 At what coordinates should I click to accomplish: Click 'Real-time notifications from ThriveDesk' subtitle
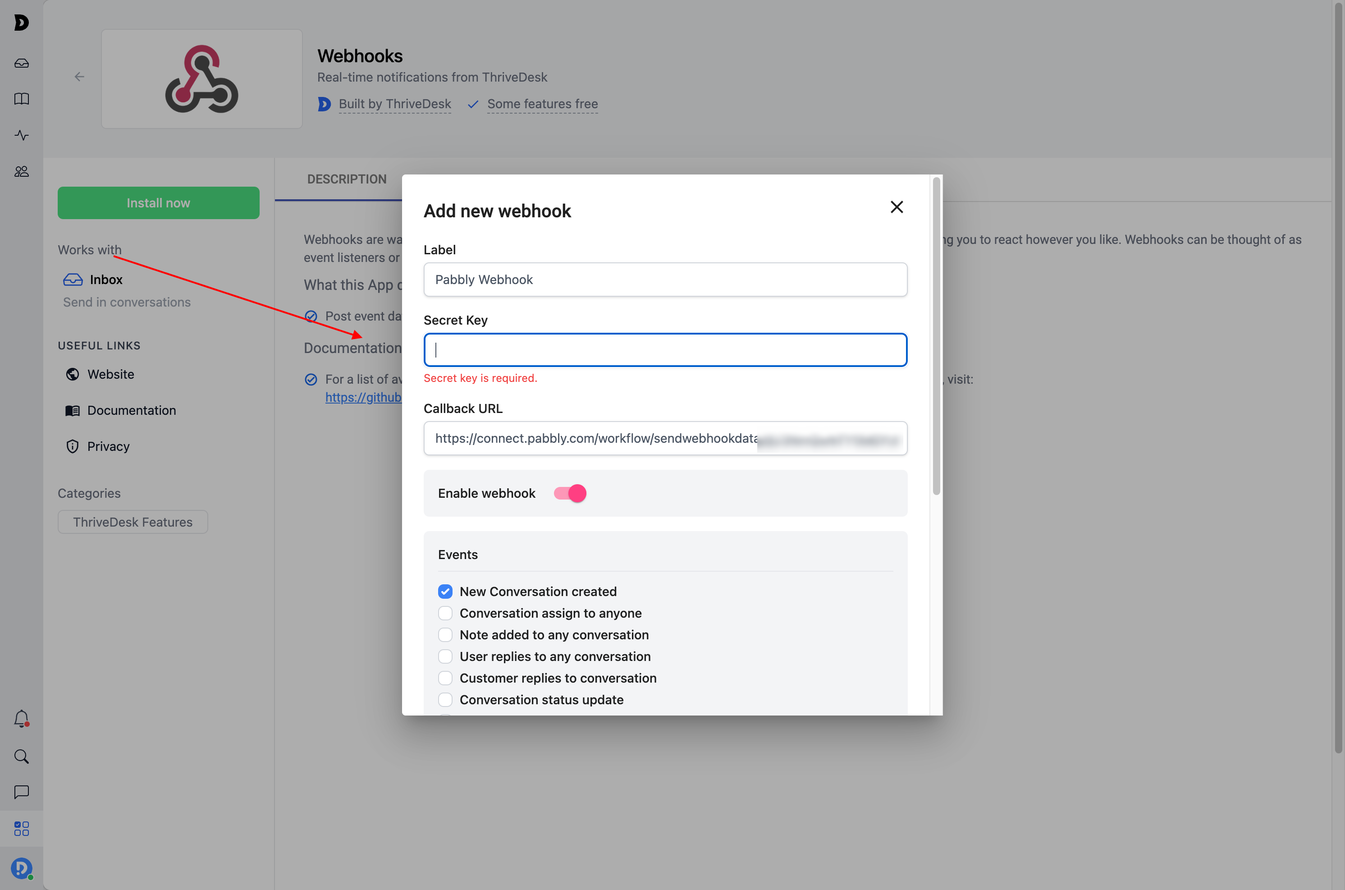pyautogui.click(x=432, y=77)
